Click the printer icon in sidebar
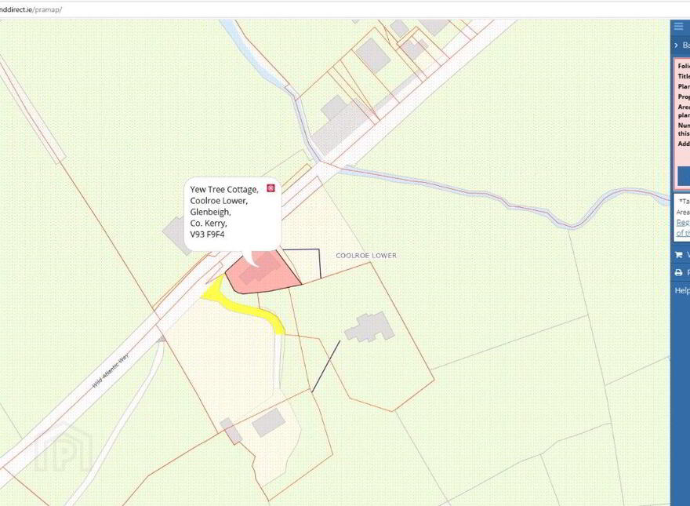The height and width of the screenshot is (506, 690). [x=678, y=272]
